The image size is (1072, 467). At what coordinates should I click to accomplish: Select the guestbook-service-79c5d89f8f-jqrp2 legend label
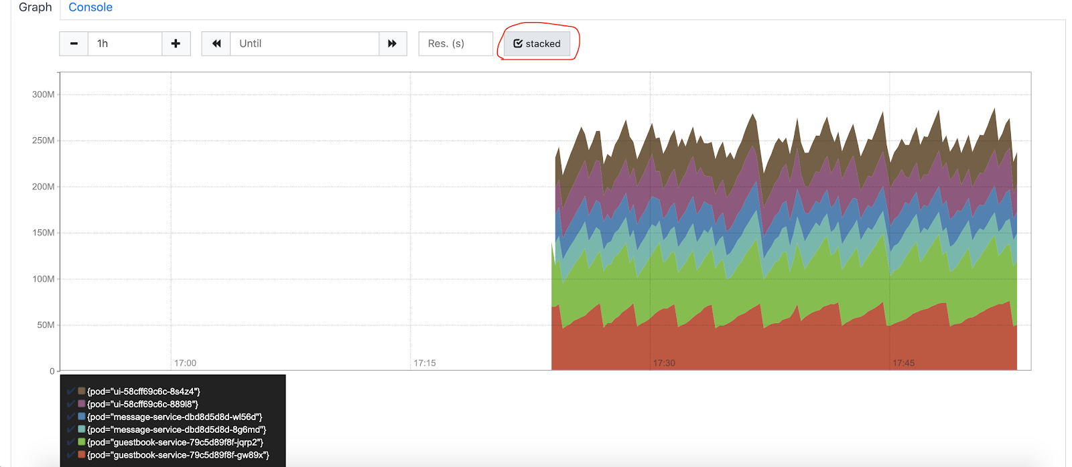(175, 442)
